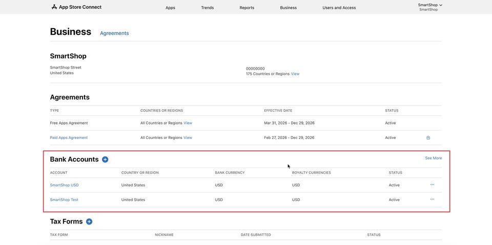The width and height of the screenshot is (492, 245).
Task: Click Active status of Free Apps Agreement
Action: click(x=391, y=123)
